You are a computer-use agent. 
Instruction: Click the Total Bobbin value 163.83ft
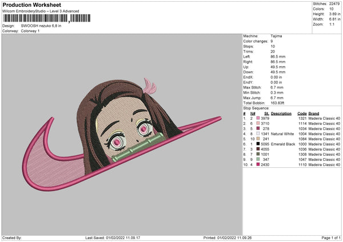tap(277, 103)
